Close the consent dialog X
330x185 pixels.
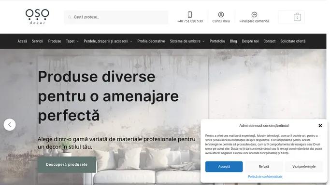point(320,125)
